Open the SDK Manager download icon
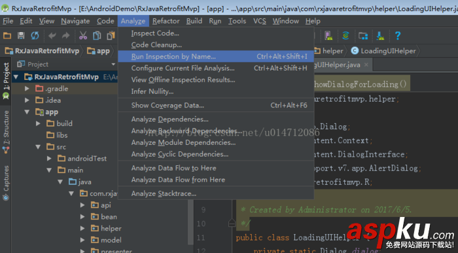458x253 pixels. coord(380,35)
